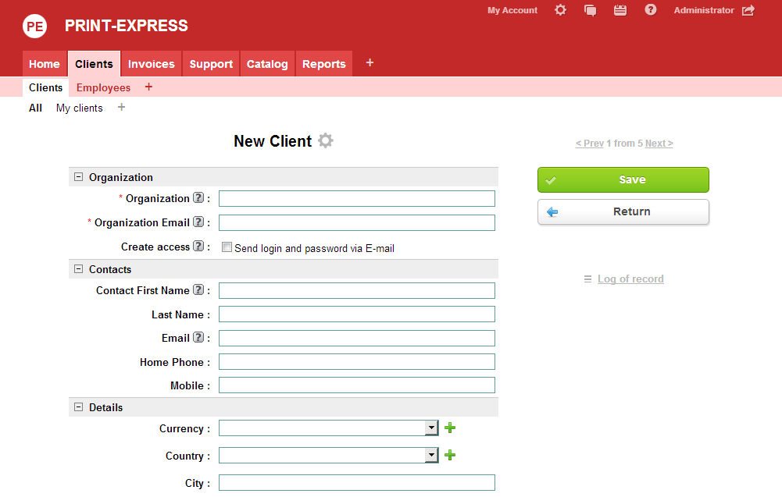The image size is (782, 497).
Task: Click the PRINT-EXPRESS title
Action: 127,26
